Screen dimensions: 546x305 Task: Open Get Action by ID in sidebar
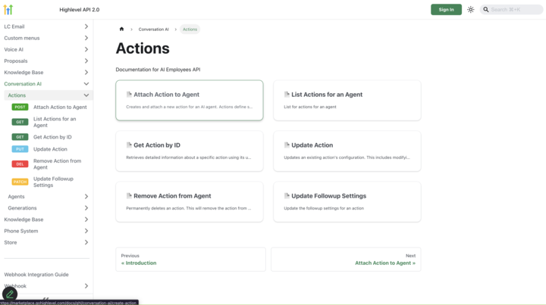tap(52, 137)
